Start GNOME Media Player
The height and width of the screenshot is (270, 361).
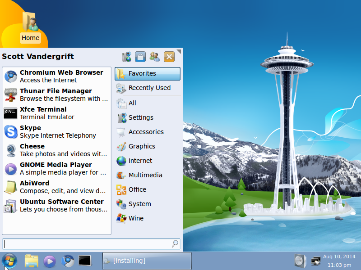54,168
